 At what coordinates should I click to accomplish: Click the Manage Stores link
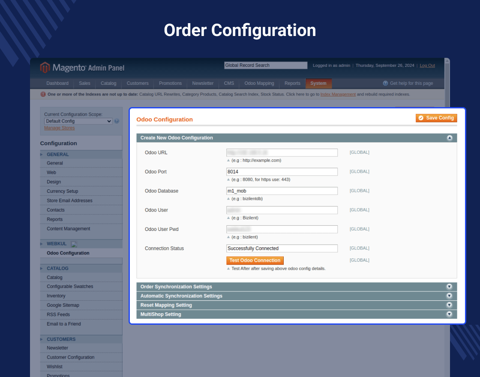pyautogui.click(x=60, y=128)
